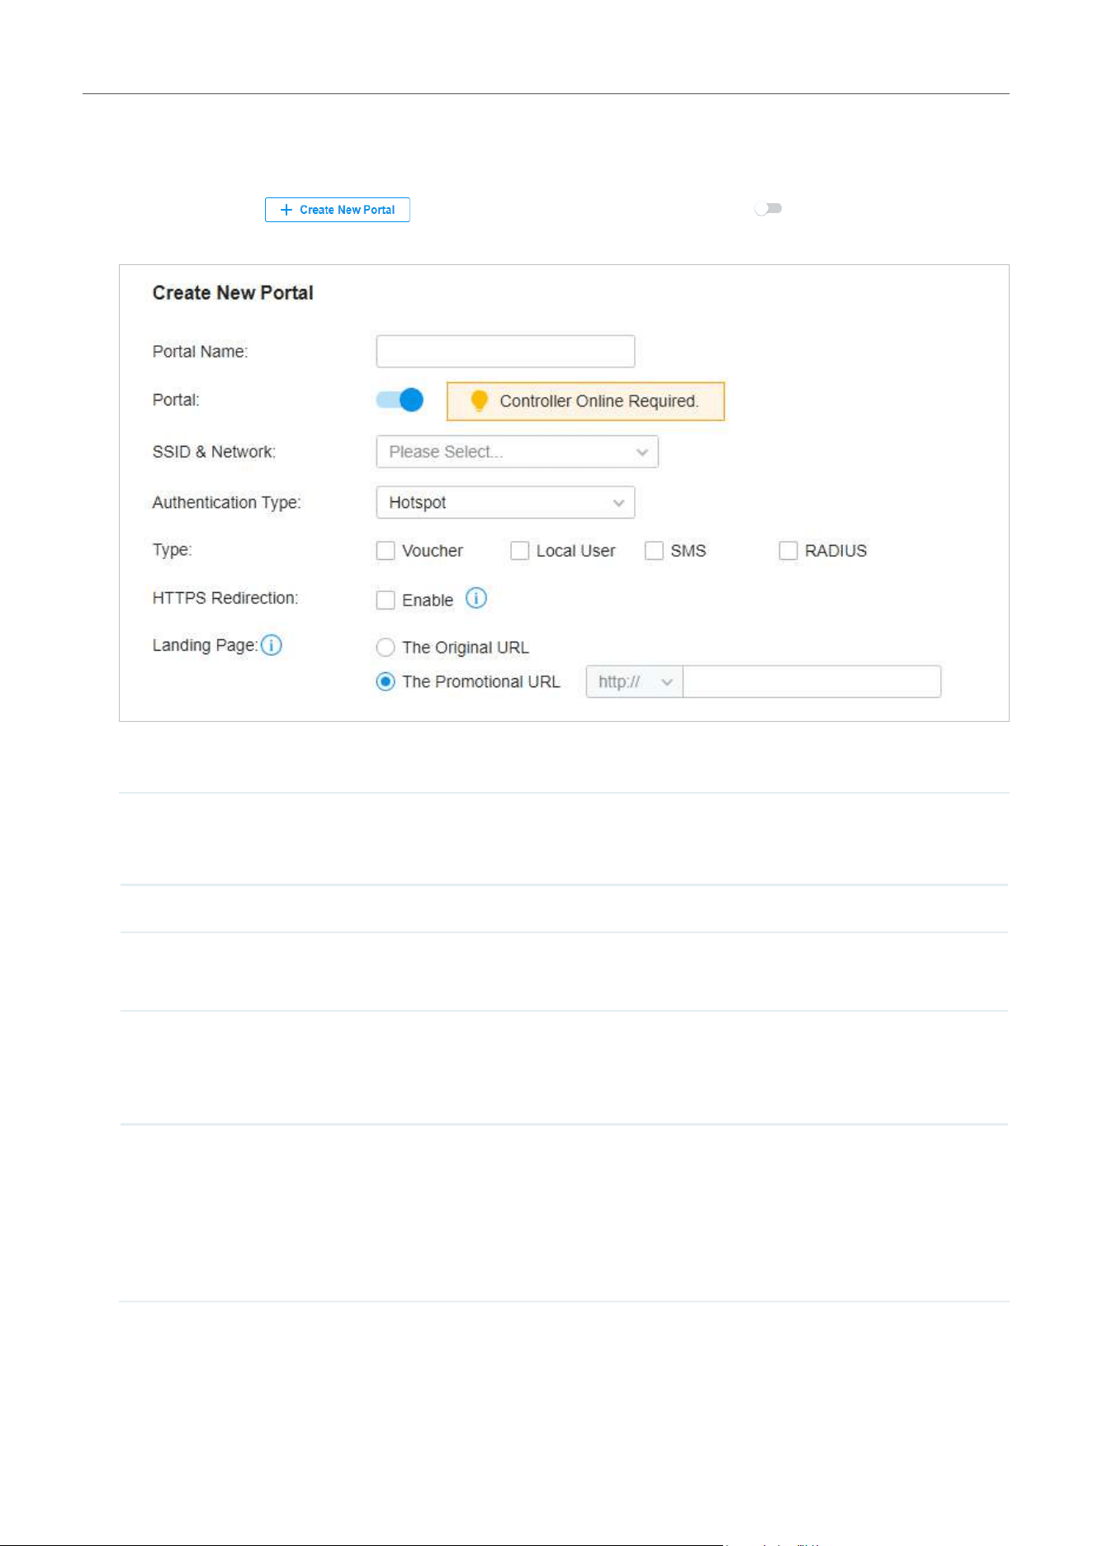Click the light bulb icon in the notice
Viewport: 1093px width, 1546px height.
click(479, 401)
